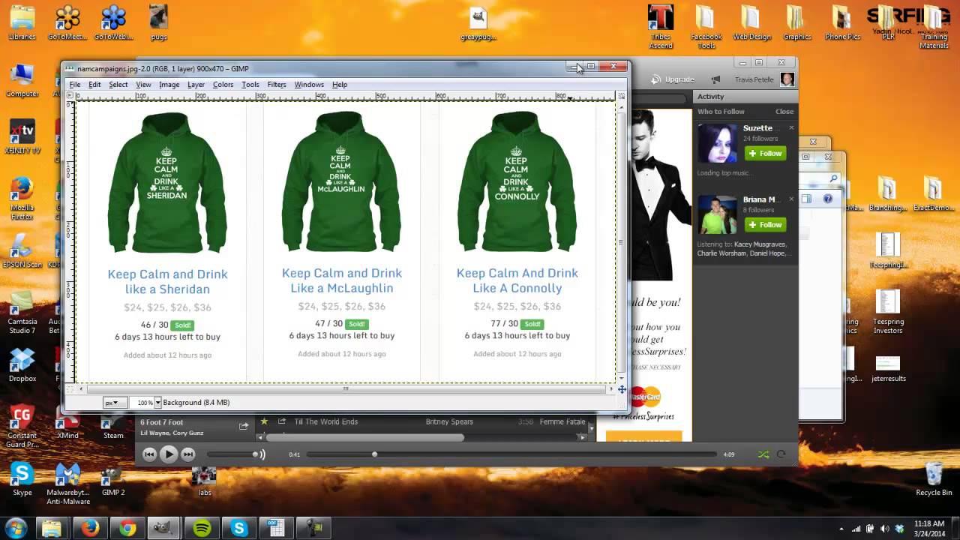Open the Layer menu in GIMP
The height and width of the screenshot is (540, 960).
[196, 85]
